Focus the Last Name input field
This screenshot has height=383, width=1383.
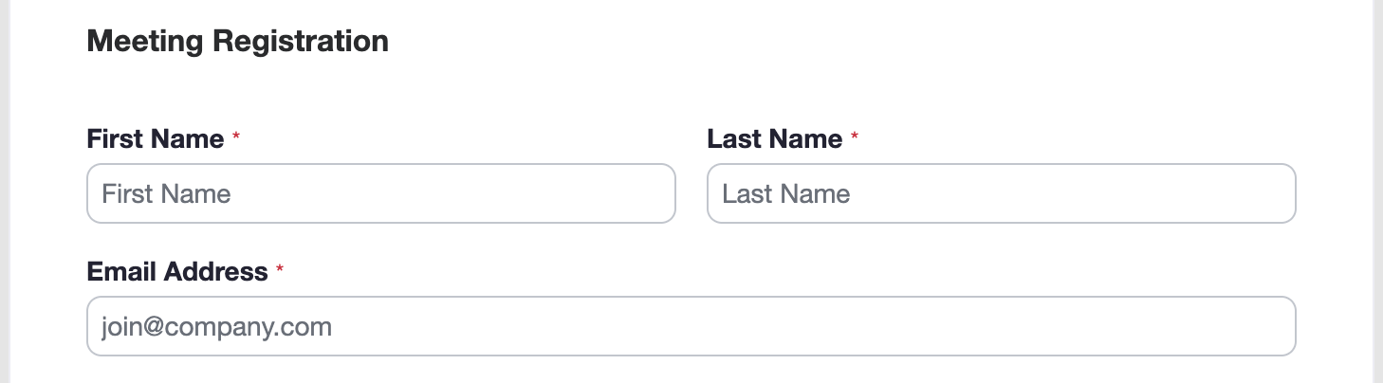click(x=1001, y=193)
